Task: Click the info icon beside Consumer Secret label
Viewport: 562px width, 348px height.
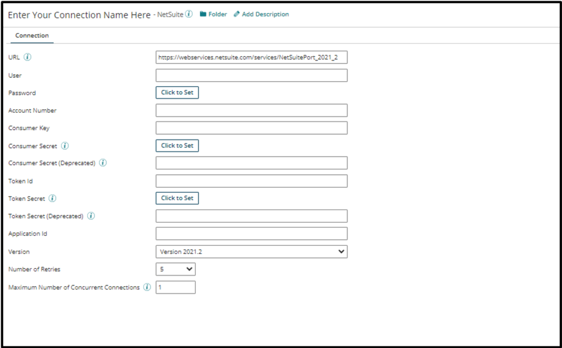Action: coord(65,146)
